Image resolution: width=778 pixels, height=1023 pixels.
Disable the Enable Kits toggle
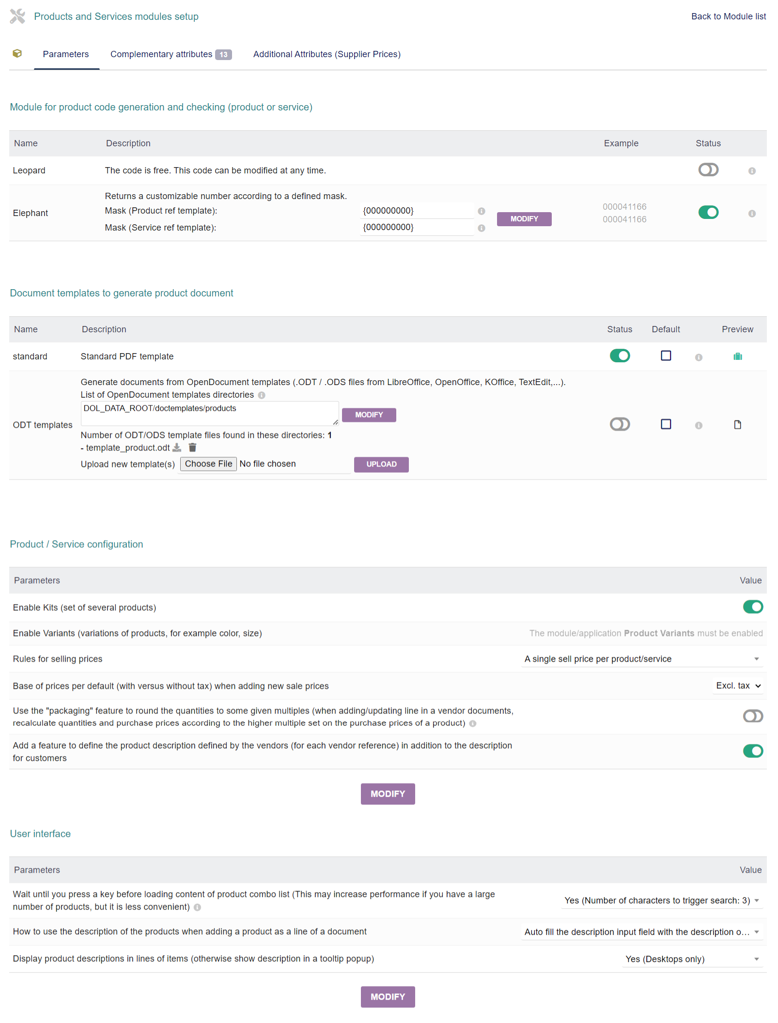coord(752,607)
